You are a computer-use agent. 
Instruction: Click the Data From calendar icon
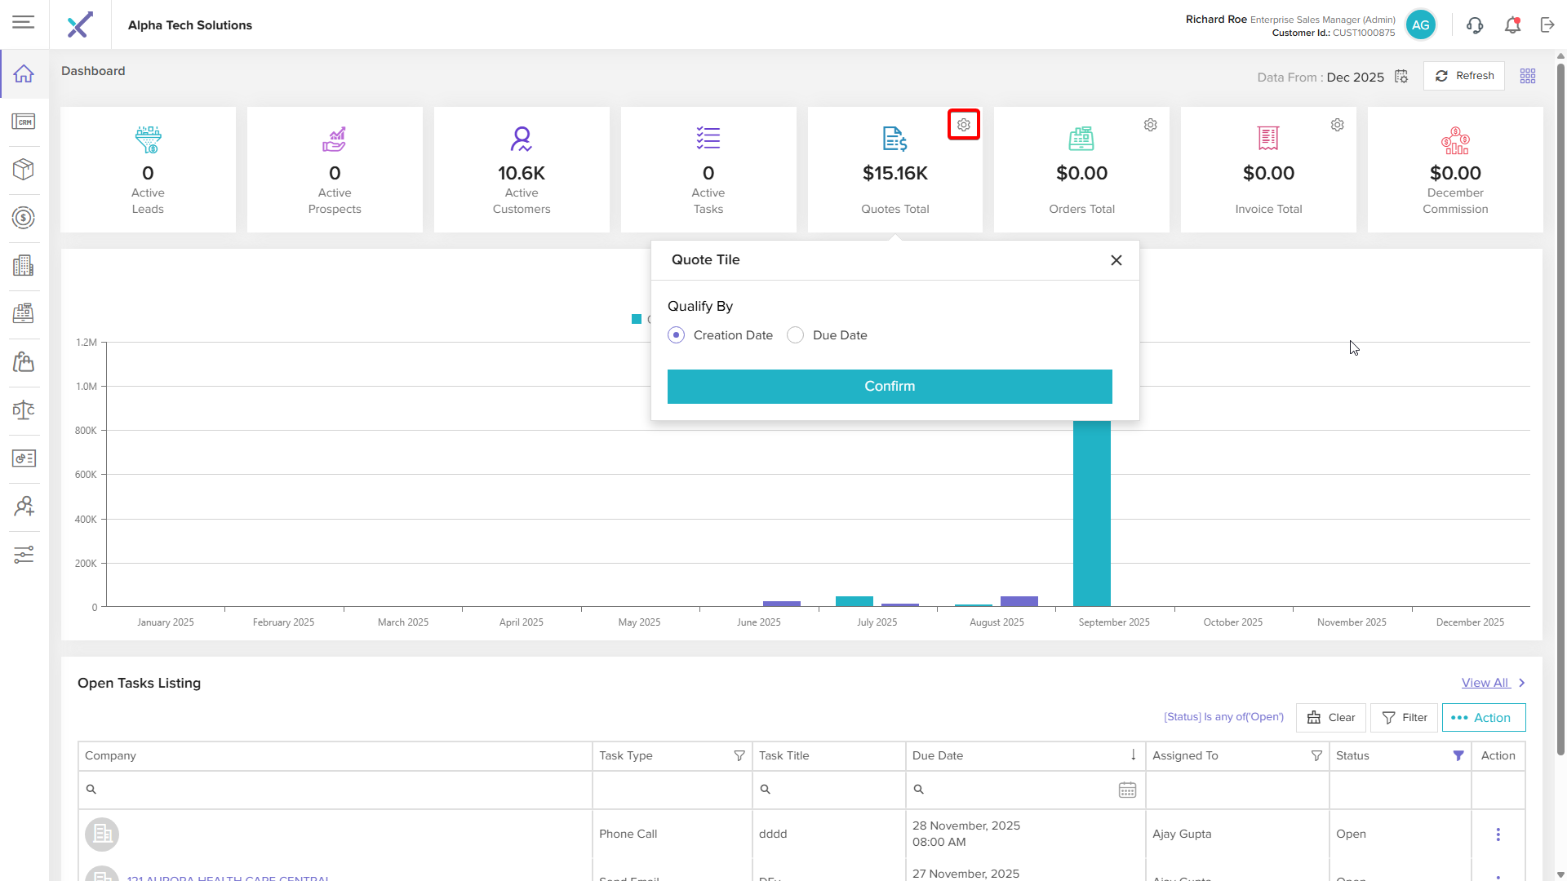[1401, 77]
